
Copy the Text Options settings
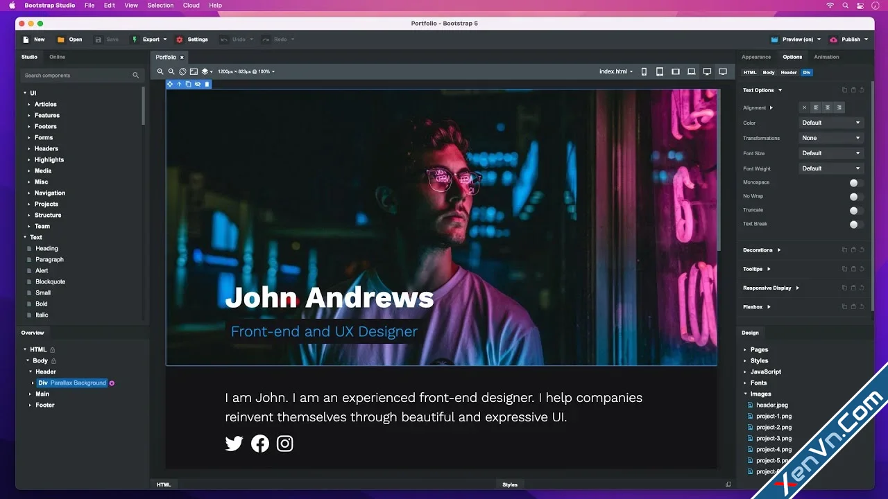point(844,90)
